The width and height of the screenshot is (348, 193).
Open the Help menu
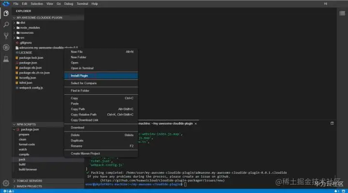[x=95, y=4]
